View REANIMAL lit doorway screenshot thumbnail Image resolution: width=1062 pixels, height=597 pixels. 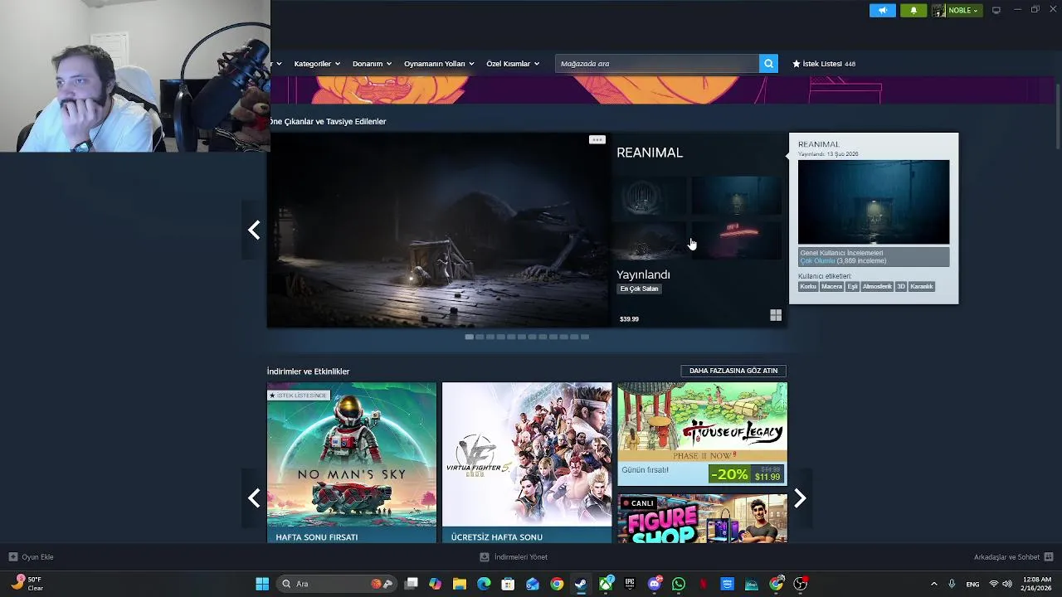(737, 196)
